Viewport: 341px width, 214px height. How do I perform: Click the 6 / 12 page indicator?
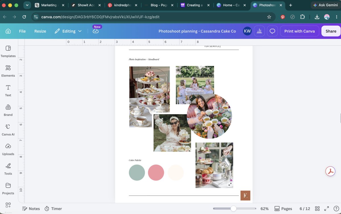pyautogui.click(x=305, y=209)
